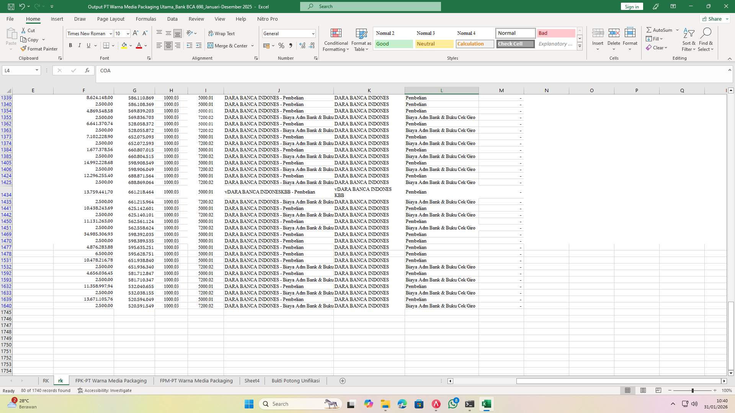Apply Percent Style to selection
Screen dimensions: 735x413
point(281,46)
